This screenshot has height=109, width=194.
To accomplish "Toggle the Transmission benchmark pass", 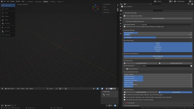I will [158, 49].
